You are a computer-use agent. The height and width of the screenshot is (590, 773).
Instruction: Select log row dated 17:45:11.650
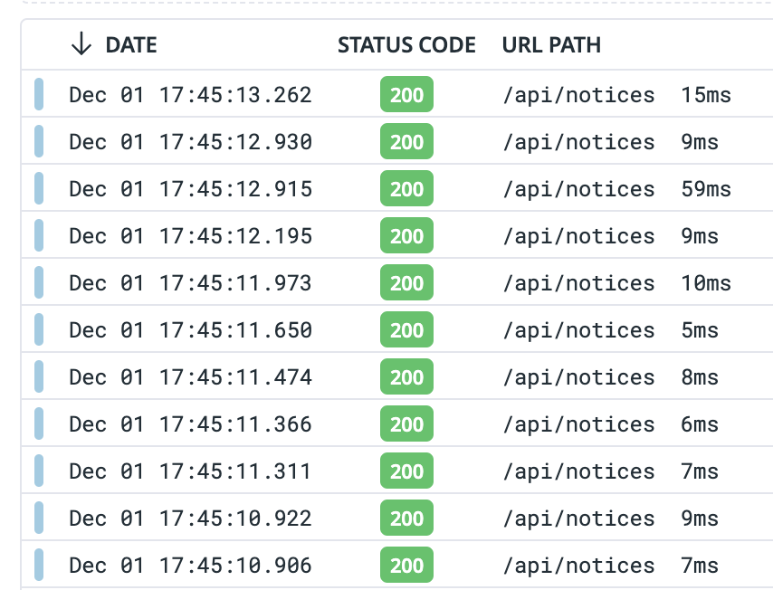click(396, 329)
